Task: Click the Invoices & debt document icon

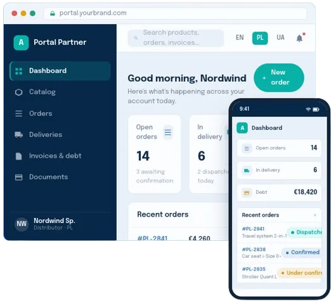Action: [x=18, y=156]
